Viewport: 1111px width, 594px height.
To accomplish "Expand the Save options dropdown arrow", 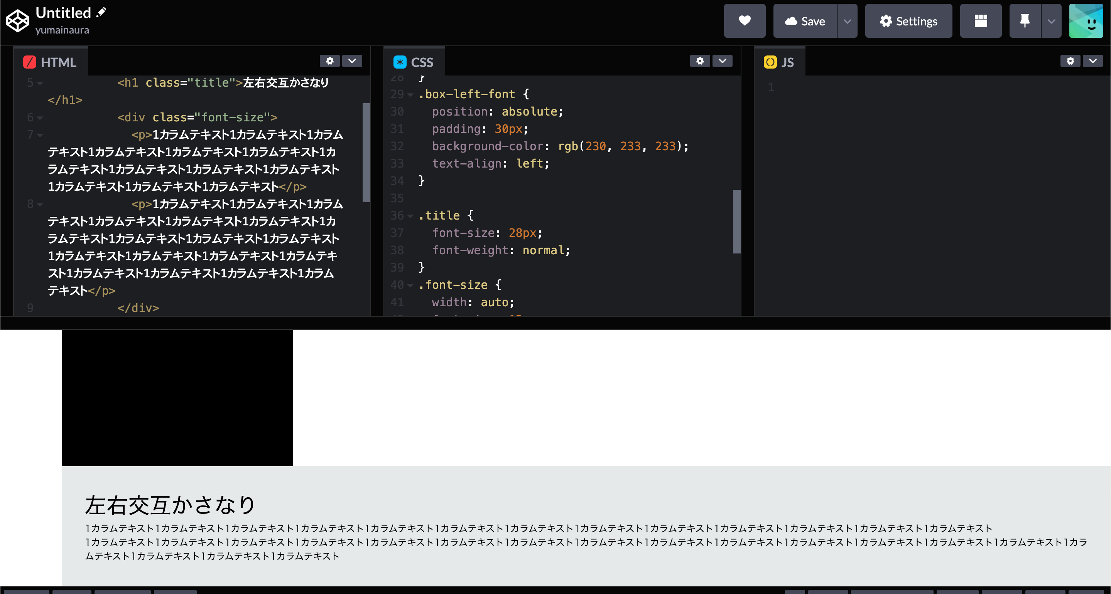I will (x=847, y=21).
